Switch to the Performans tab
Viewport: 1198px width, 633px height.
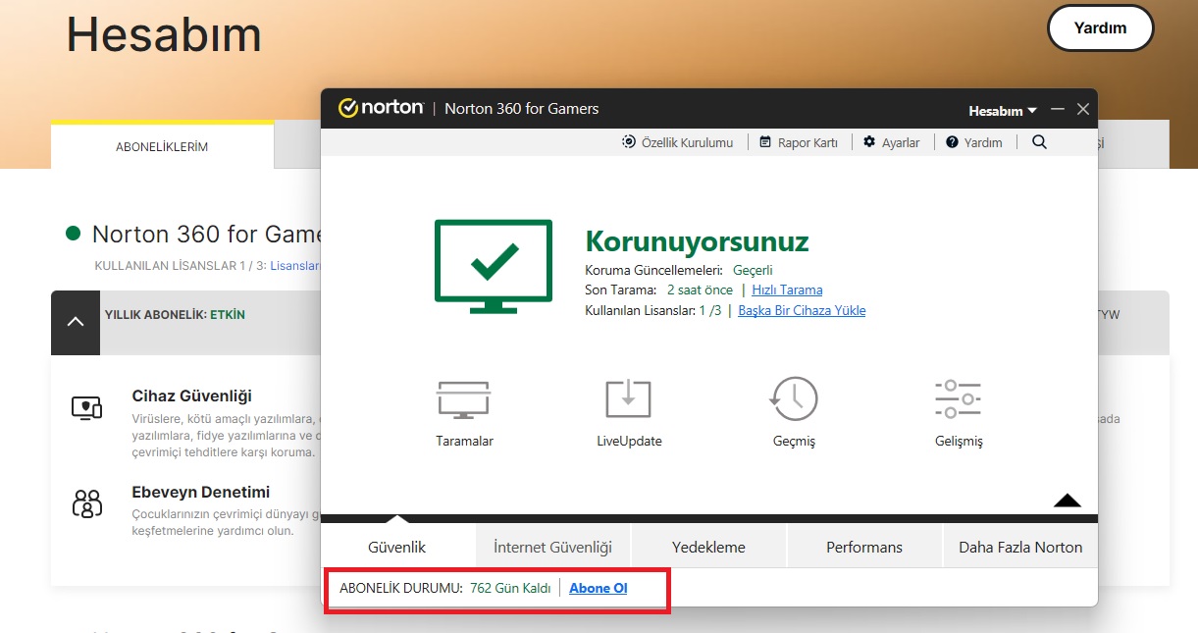[x=864, y=547]
